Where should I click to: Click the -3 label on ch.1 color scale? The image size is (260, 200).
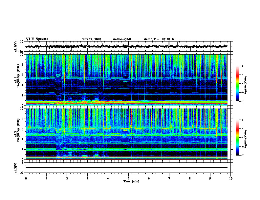coord(242,66)
